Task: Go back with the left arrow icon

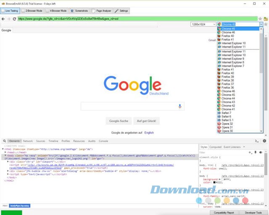Action: pyautogui.click(x=3, y=19)
